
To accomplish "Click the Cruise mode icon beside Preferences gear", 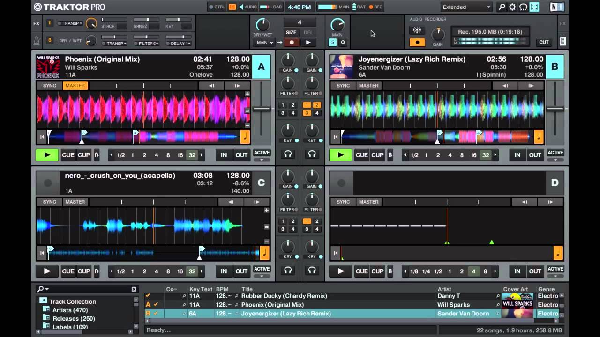I will click(523, 7).
